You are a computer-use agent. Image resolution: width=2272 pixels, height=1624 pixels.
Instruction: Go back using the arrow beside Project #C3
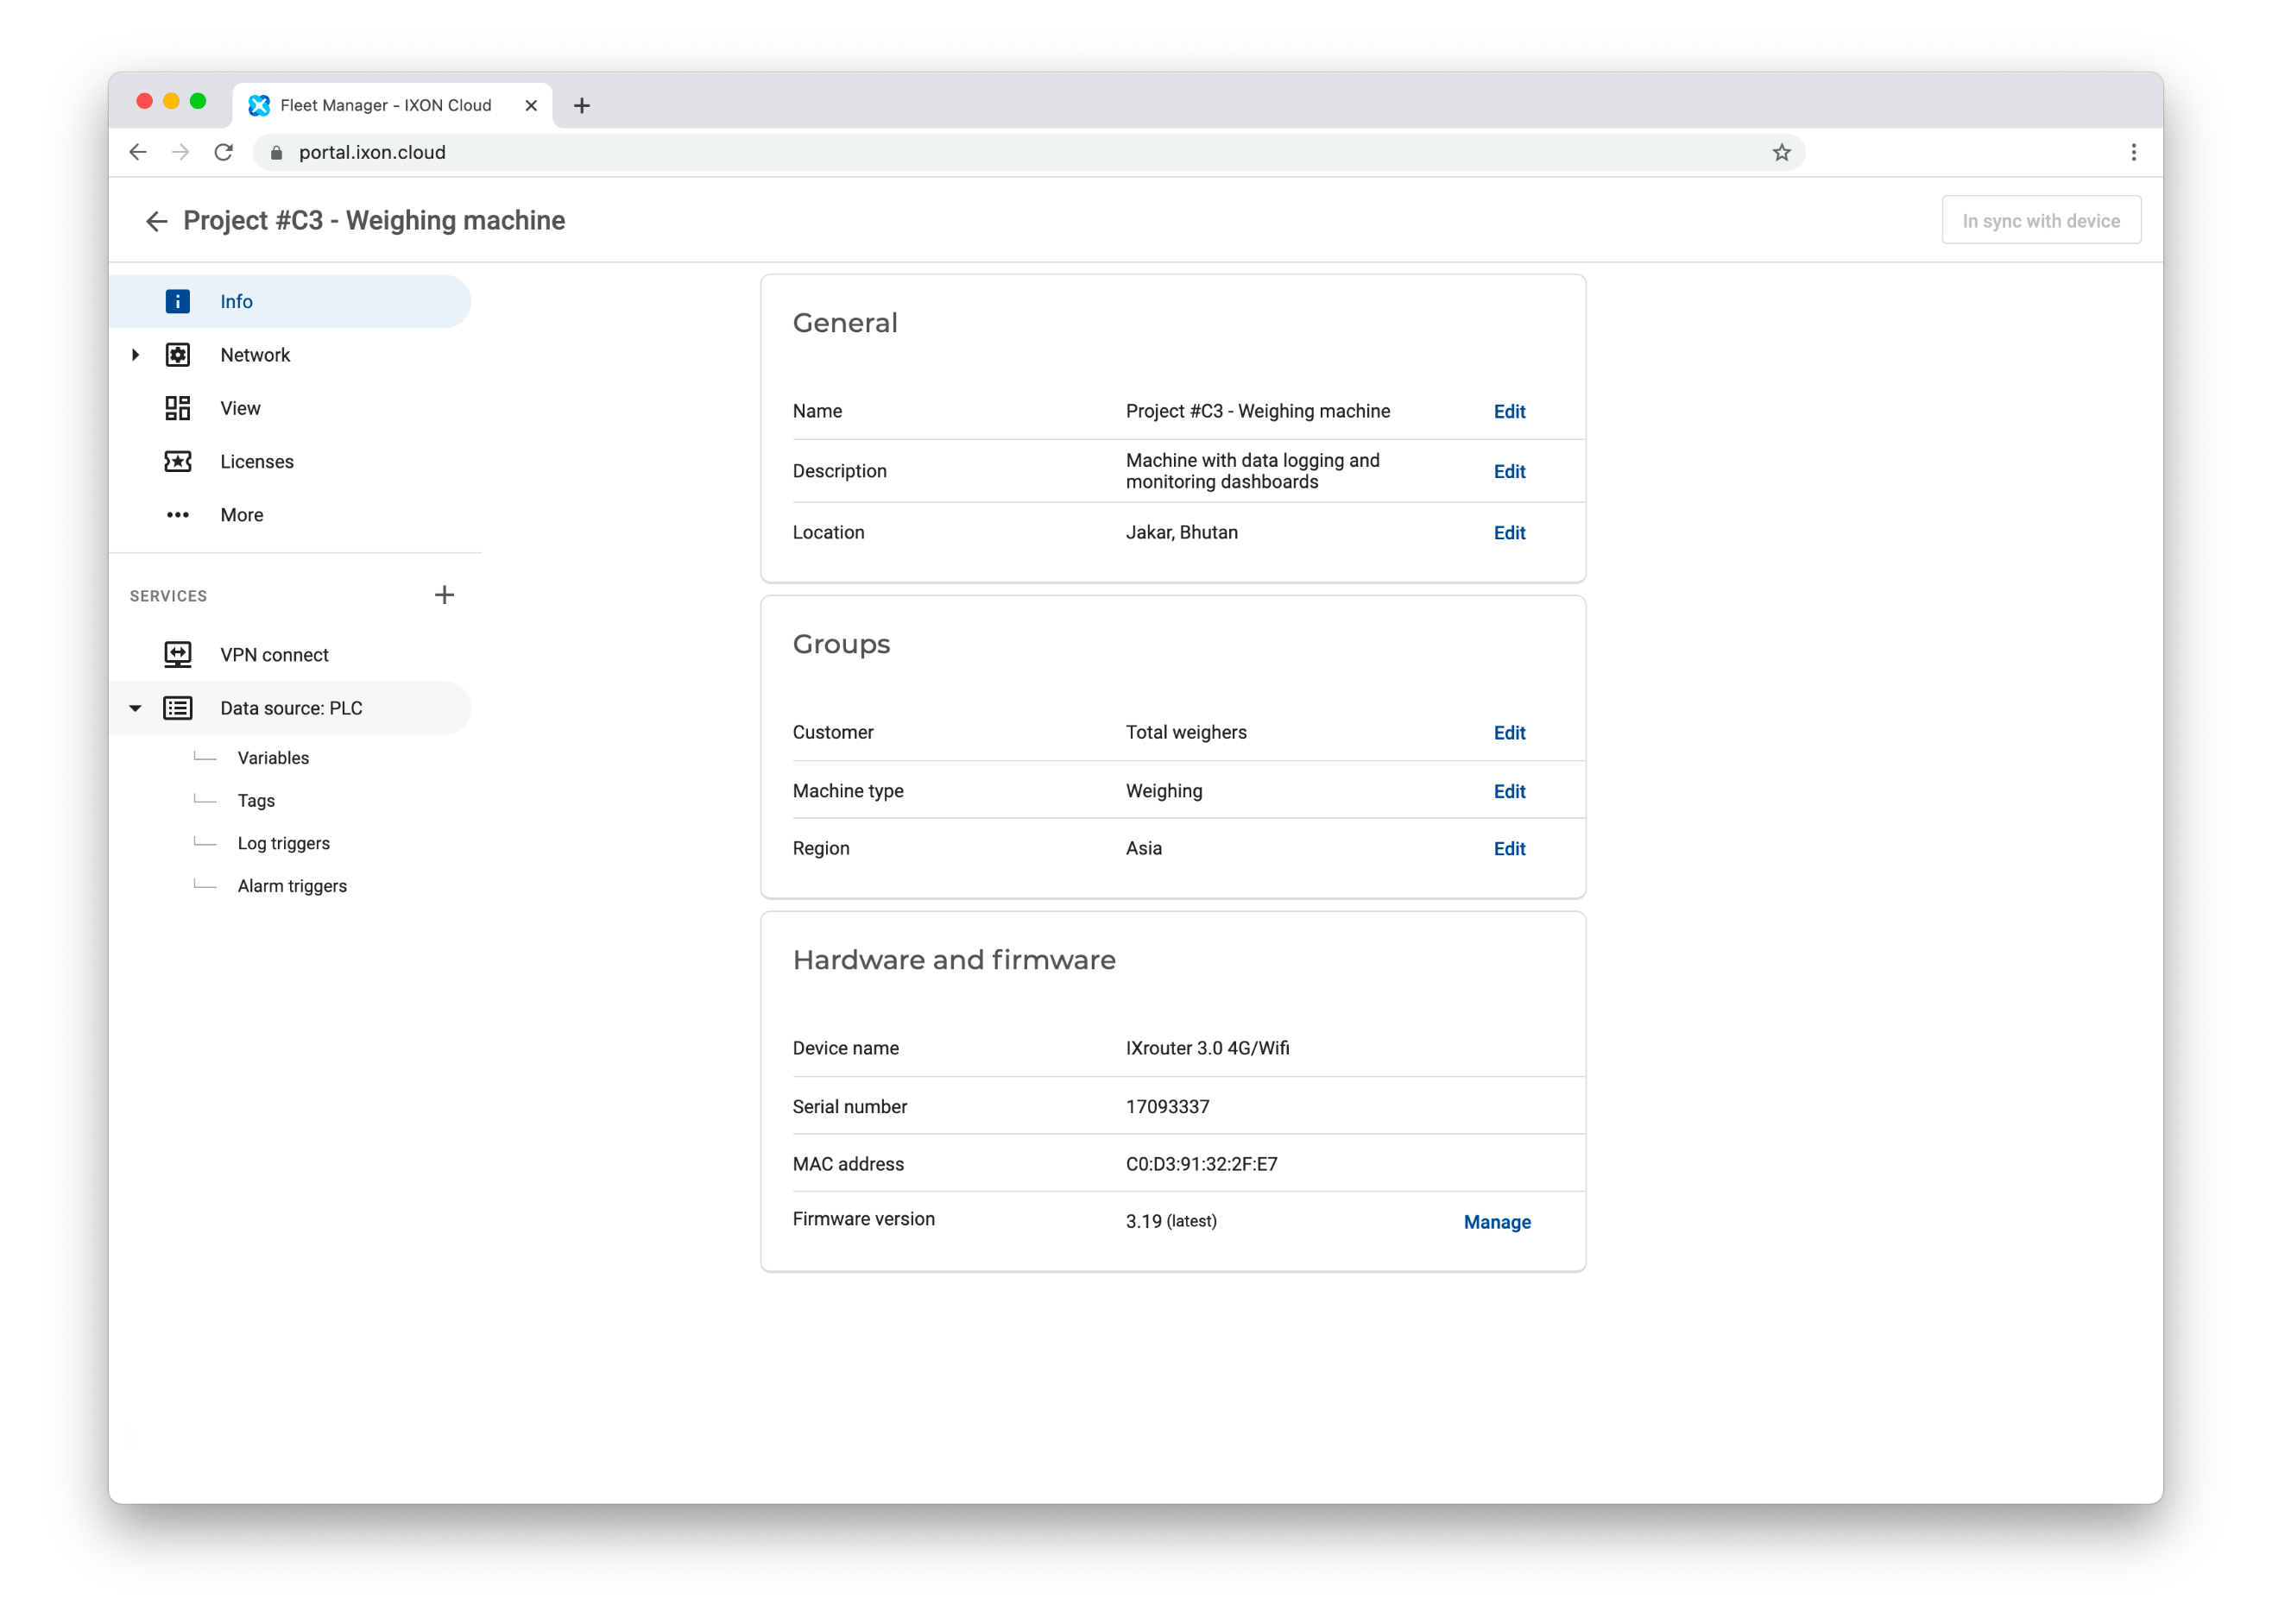pyautogui.click(x=157, y=221)
